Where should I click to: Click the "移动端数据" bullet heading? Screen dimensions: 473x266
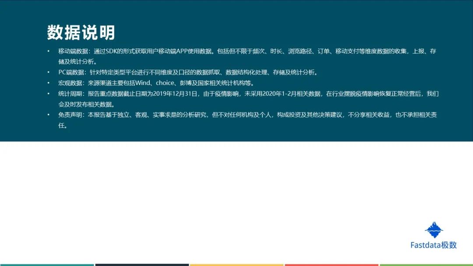73,51
